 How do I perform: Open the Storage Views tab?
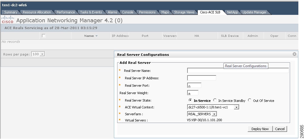184,12
